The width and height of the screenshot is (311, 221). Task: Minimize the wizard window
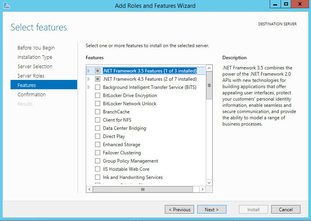pos(275,5)
